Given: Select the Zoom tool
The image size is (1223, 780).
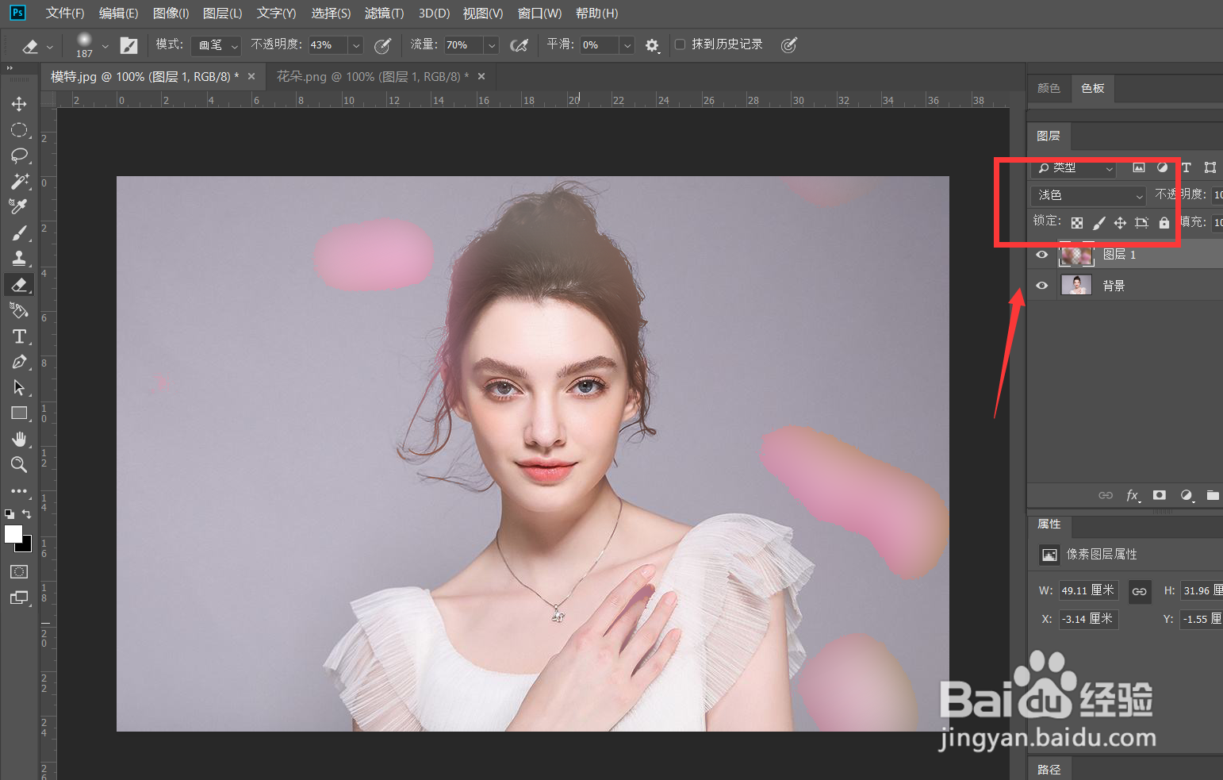Looking at the screenshot, I should tap(19, 465).
